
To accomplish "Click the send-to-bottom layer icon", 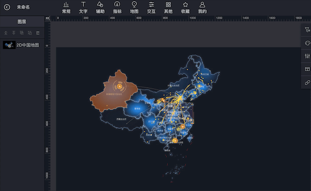I will tap(13, 33).
